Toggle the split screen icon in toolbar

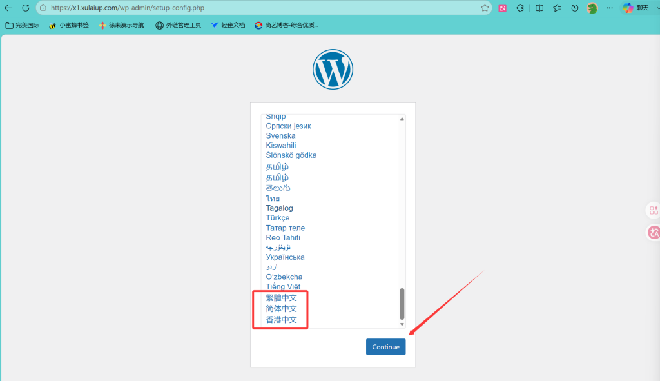click(x=539, y=8)
